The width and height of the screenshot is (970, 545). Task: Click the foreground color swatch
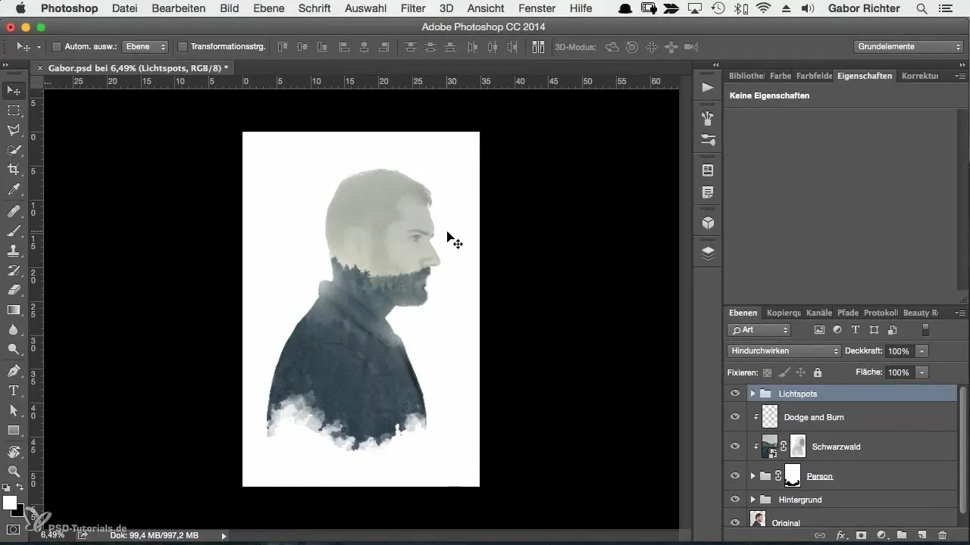tap(10, 503)
